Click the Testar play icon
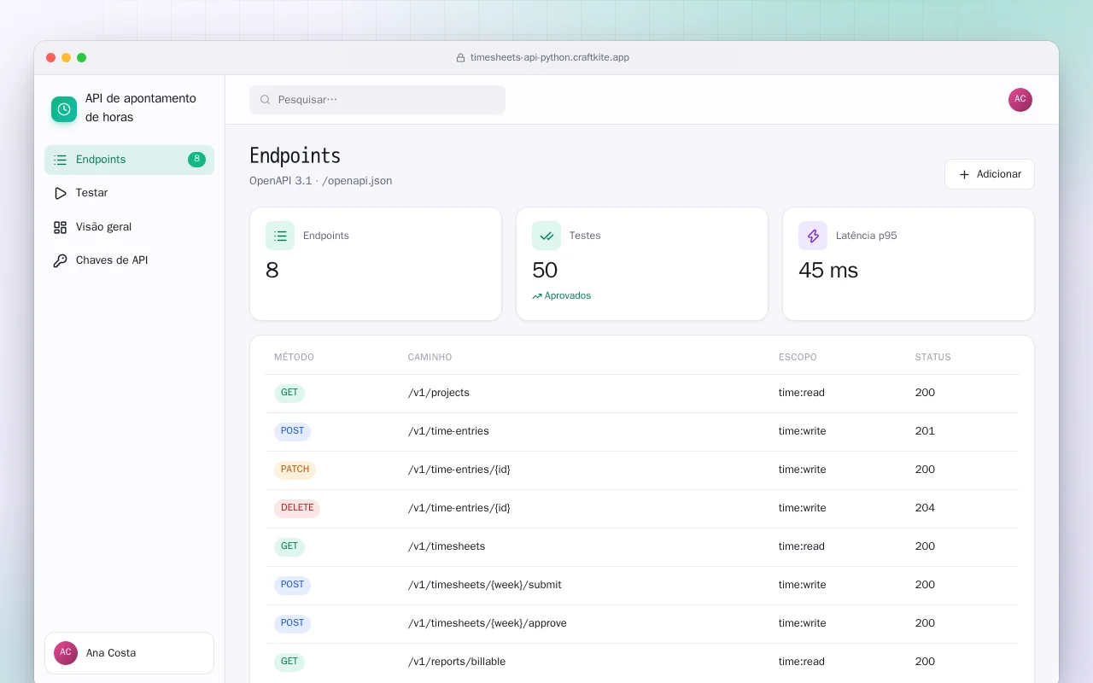The image size is (1093, 683). click(x=60, y=193)
